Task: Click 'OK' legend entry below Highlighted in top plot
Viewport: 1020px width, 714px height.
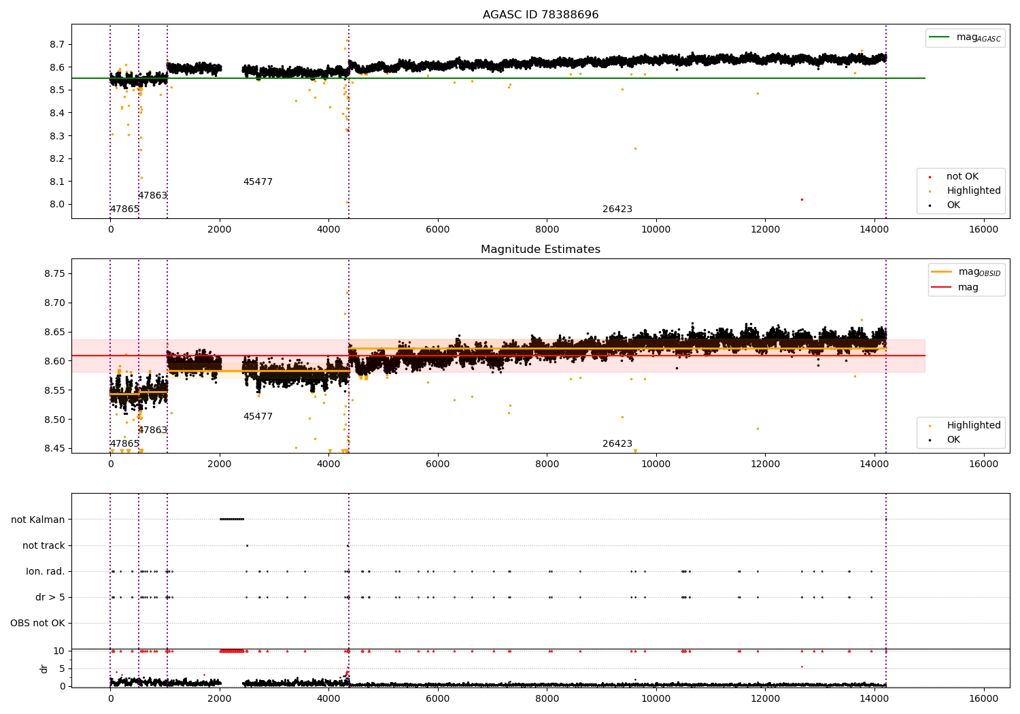Action: (953, 205)
